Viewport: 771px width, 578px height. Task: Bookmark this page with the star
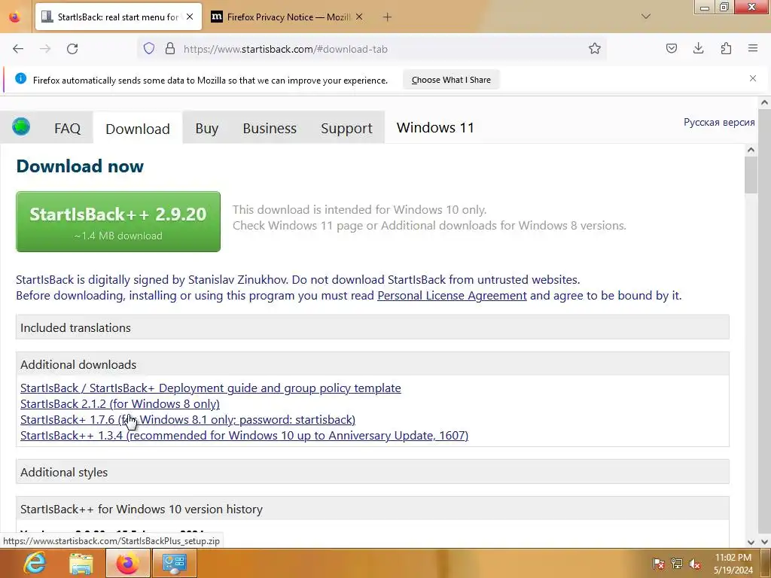595,48
